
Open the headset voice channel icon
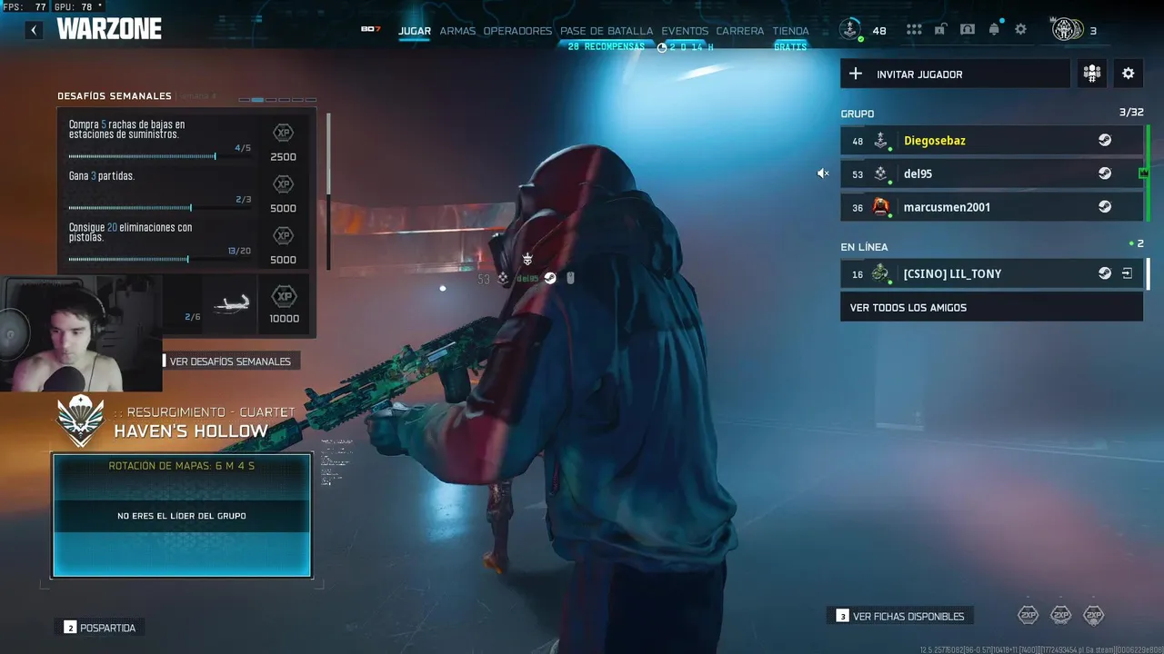point(968,29)
